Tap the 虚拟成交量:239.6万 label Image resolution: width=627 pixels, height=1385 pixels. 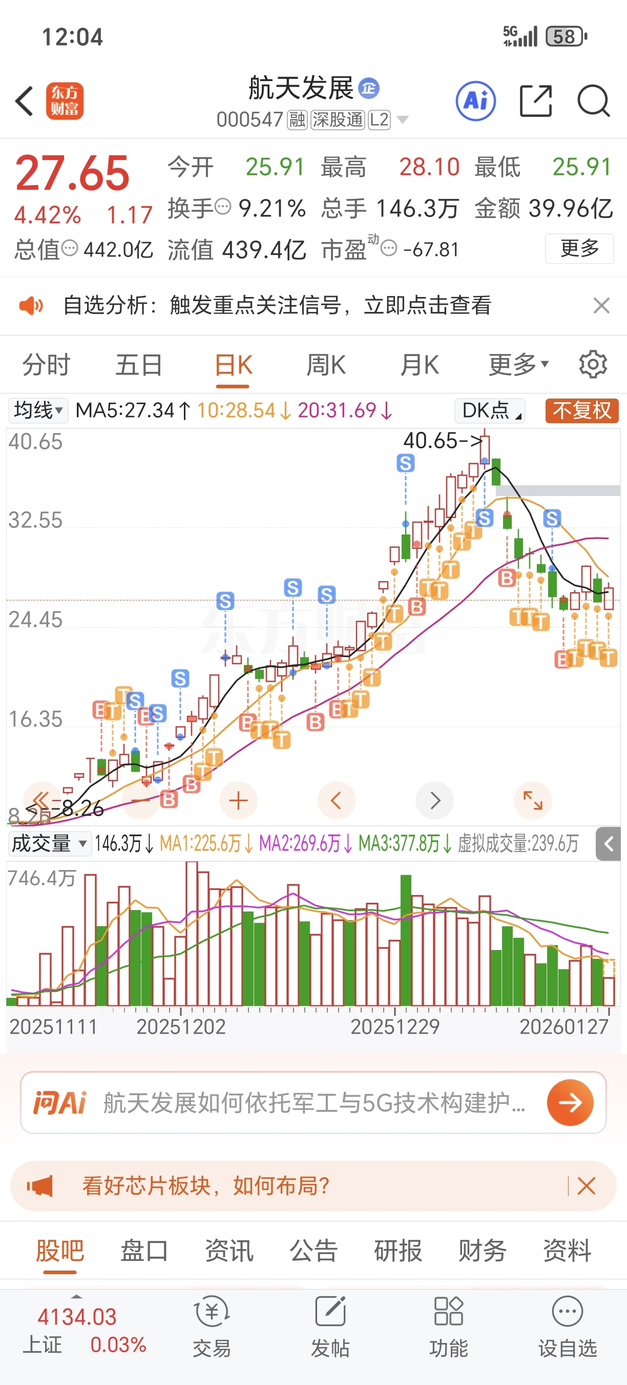[518, 843]
